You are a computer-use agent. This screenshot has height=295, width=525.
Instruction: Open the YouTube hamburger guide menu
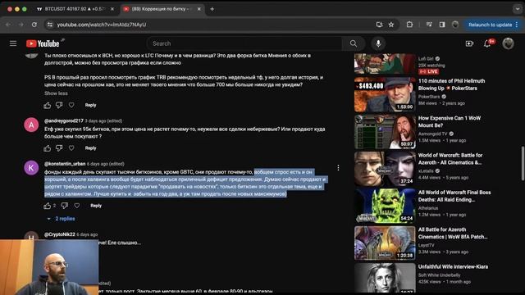(x=13, y=43)
